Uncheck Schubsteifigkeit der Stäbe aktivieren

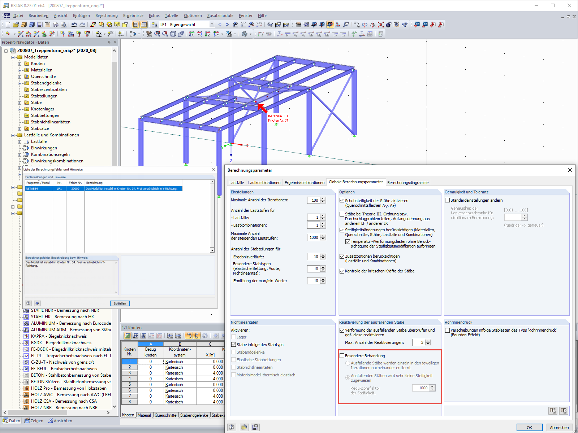pos(342,200)
